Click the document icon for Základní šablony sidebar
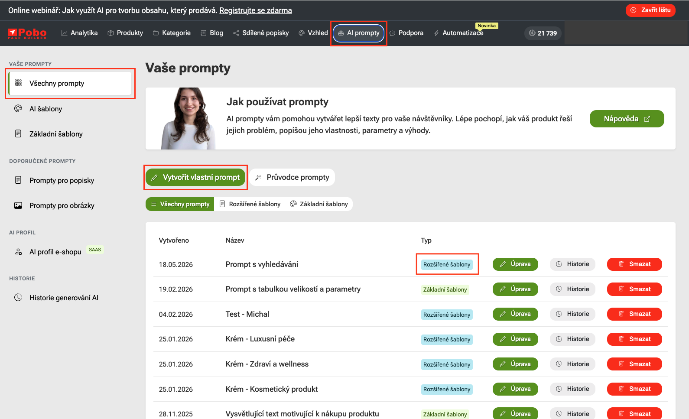The image size is (689, 419). coord(18,134)
